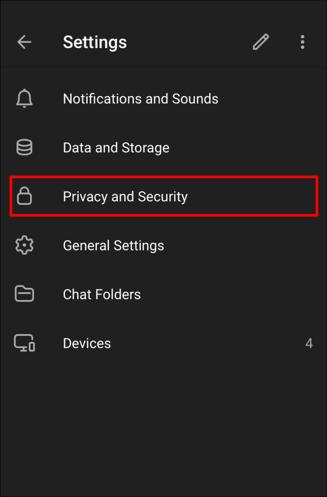Open Data and Storage settings
Screen dimensions: 327x497
pos(116,147)
